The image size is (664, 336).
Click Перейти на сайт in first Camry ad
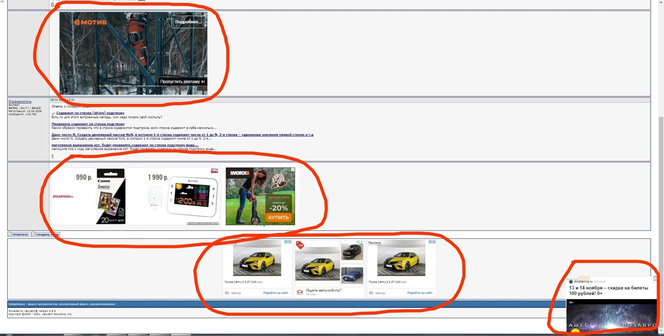coord(275,293)
